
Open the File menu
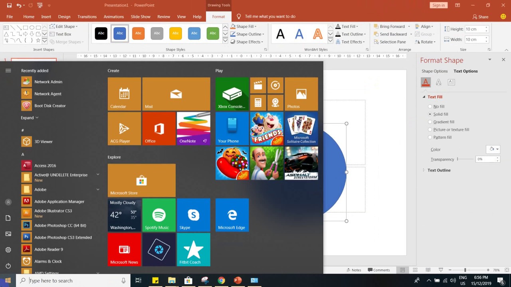10,17
